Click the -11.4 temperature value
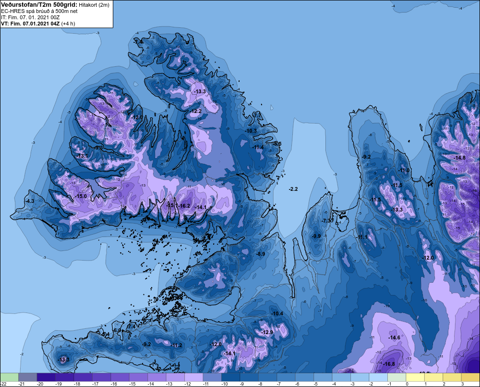 258,148
